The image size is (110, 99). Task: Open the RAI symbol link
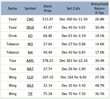[30, 52]
